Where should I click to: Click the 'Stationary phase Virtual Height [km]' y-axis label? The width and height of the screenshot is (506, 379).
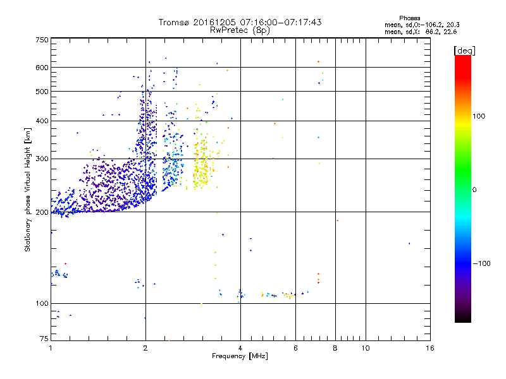tap(28, 189)
